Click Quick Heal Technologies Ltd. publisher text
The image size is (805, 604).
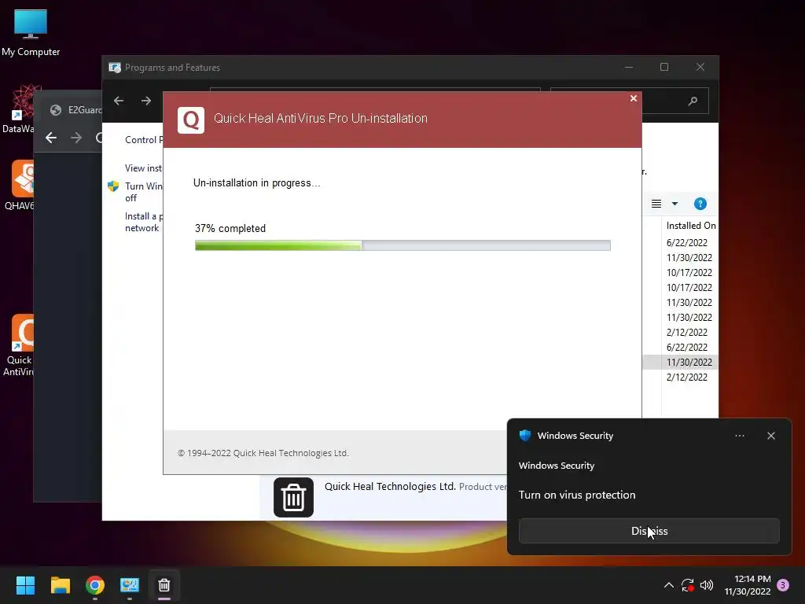click(390, 486)
